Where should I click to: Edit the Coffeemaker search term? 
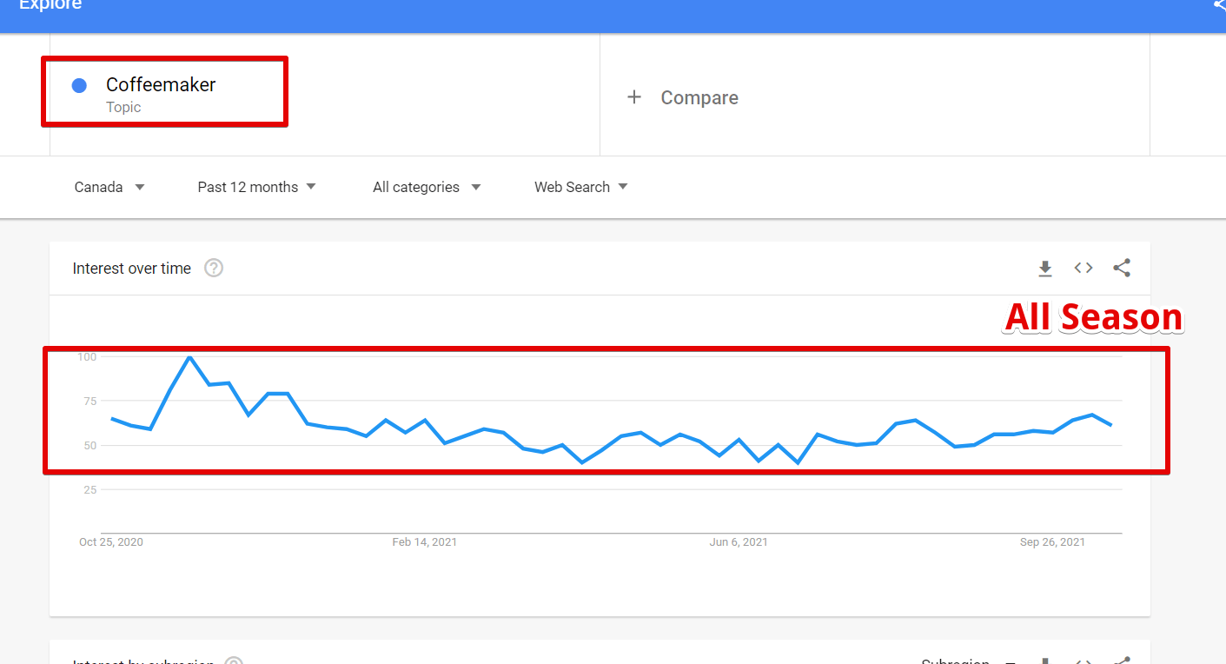click(161, 84)
